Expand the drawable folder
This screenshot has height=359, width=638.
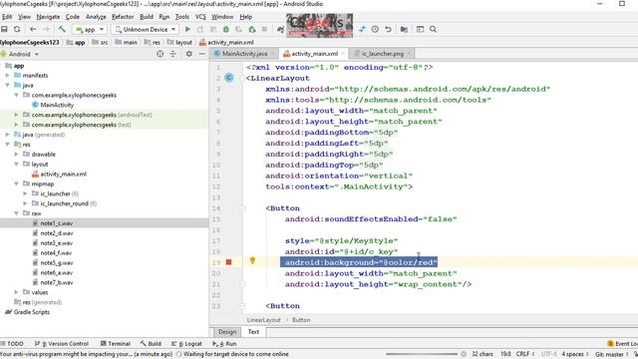16,155
